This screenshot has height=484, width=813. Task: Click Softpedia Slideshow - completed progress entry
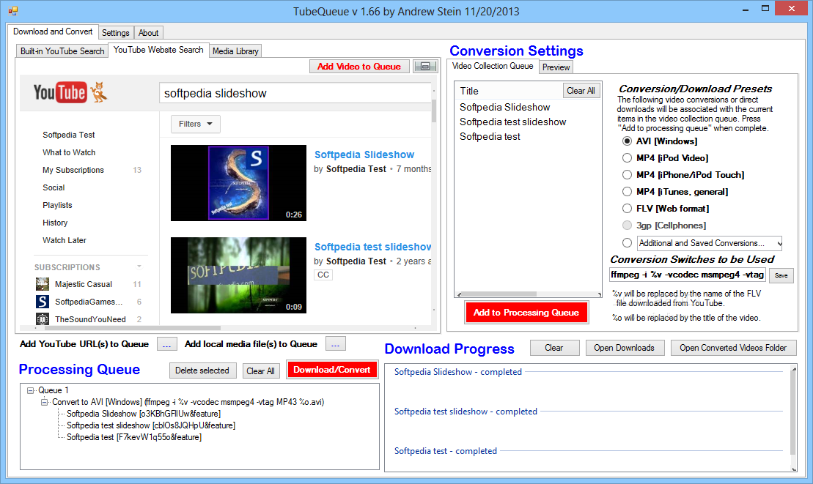click(458, 372)
